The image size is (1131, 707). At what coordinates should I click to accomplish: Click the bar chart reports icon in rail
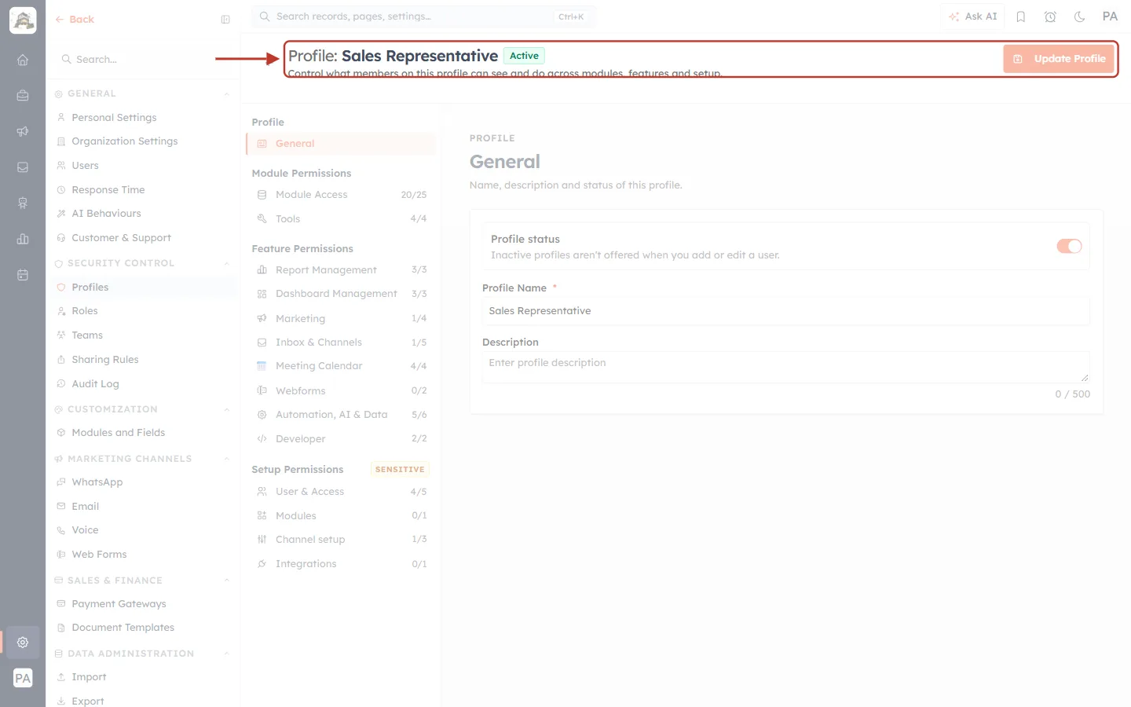[23, 239]
